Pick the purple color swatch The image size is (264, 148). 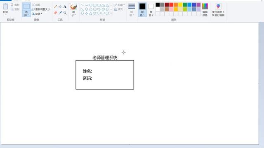pos(198,5)
